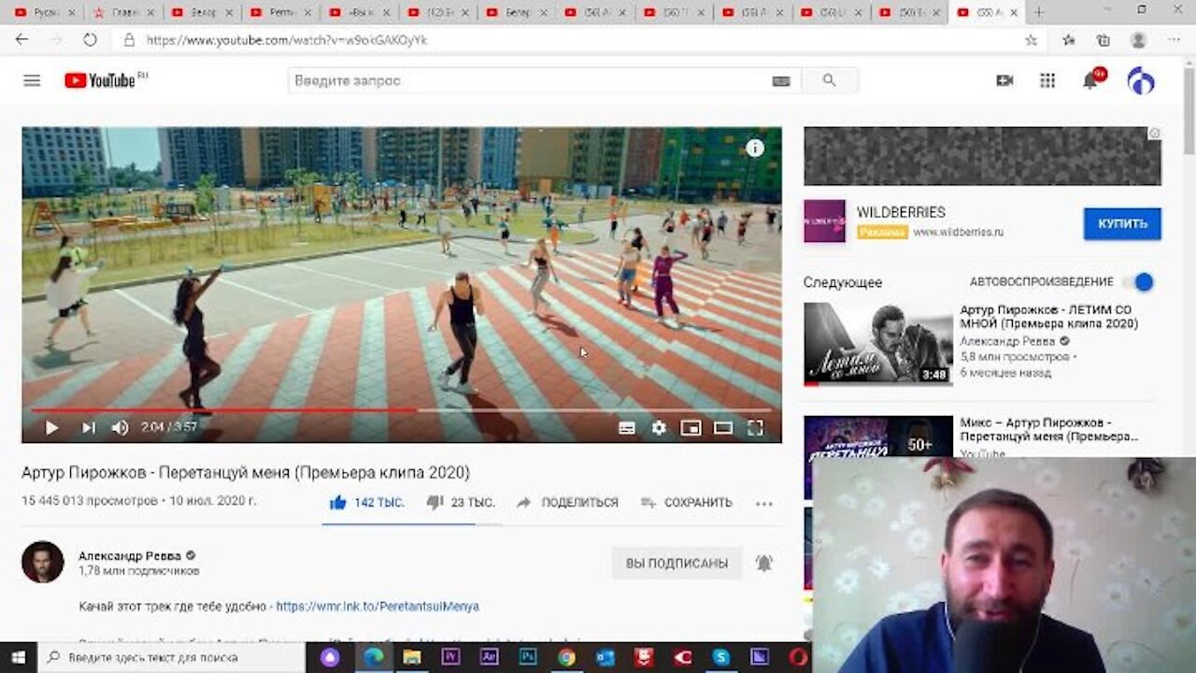Click ВЫ ПОДПИСАНЫ subscription button

coord(676,563)
